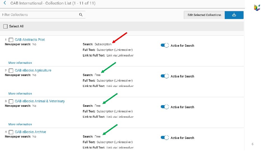Click Edit Selected Collections button
Viewport: 269px width, 151px height.
coord(204,15)
